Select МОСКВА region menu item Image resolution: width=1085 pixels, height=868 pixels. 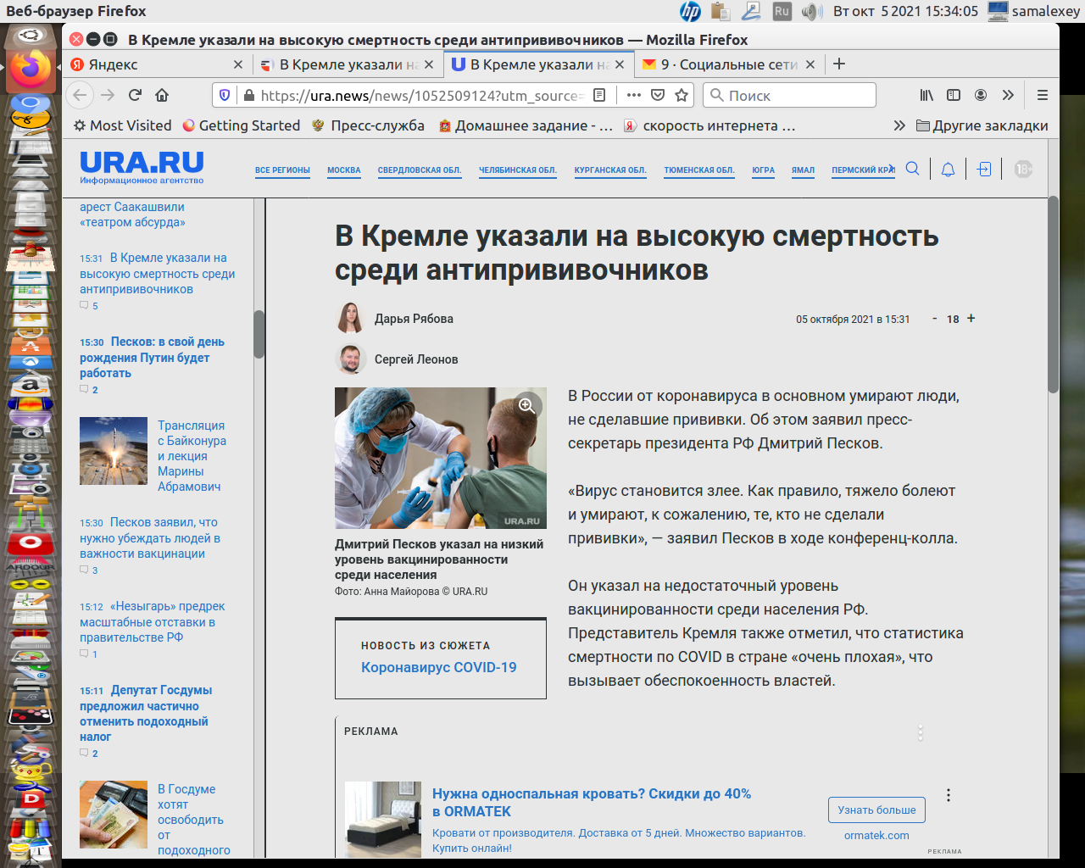[344, 170]
